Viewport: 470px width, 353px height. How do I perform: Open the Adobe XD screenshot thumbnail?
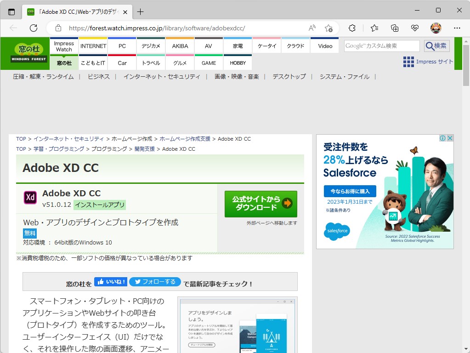tap(238, 325)
